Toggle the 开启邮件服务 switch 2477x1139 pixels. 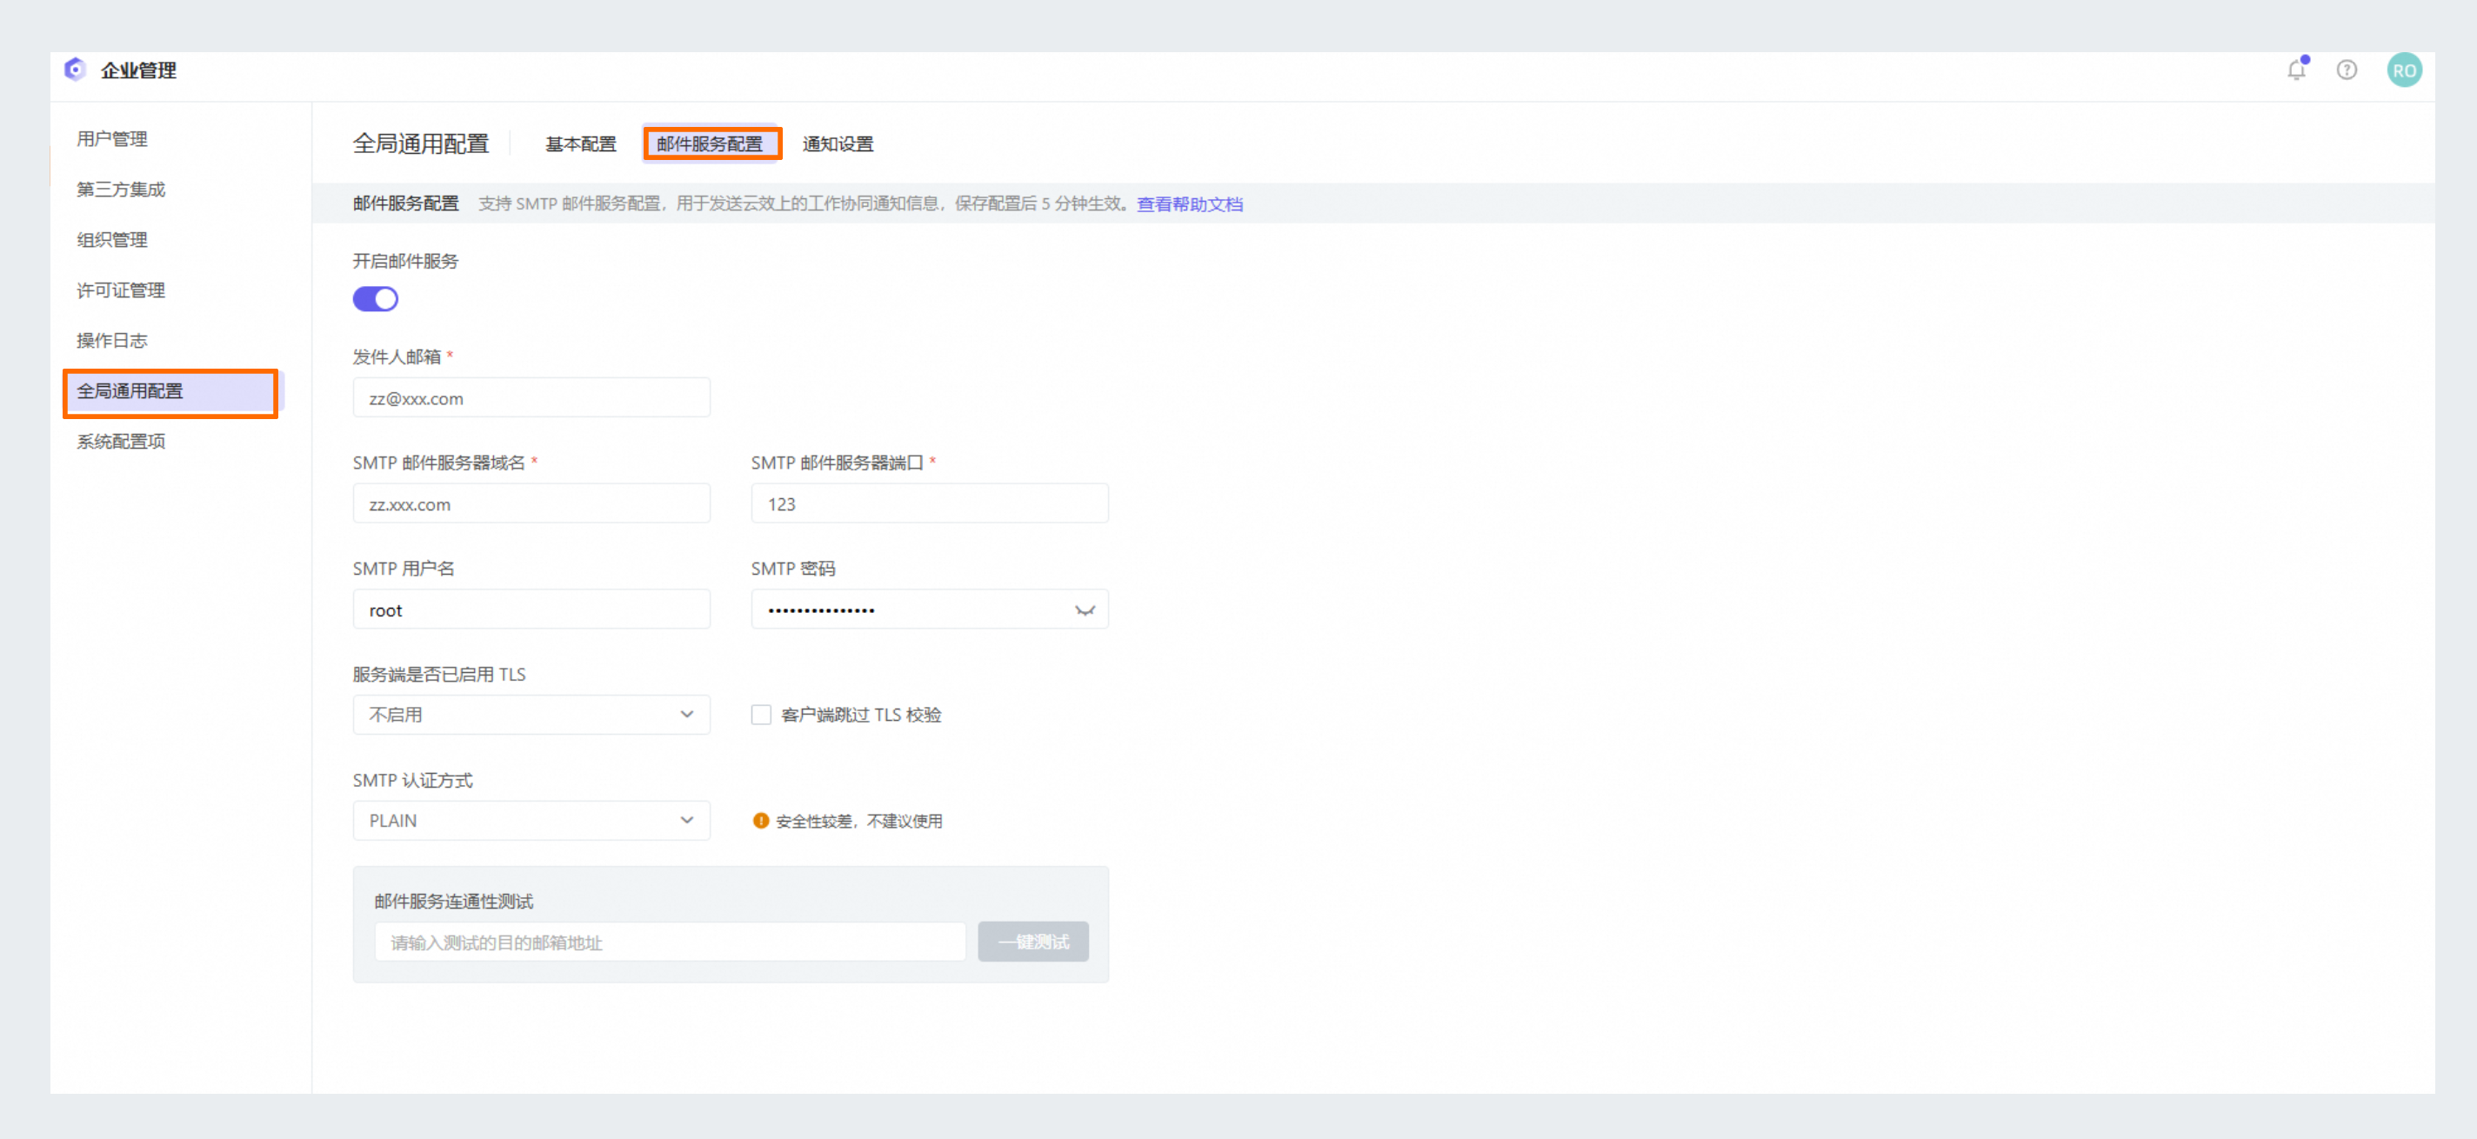tap(375, 299)
